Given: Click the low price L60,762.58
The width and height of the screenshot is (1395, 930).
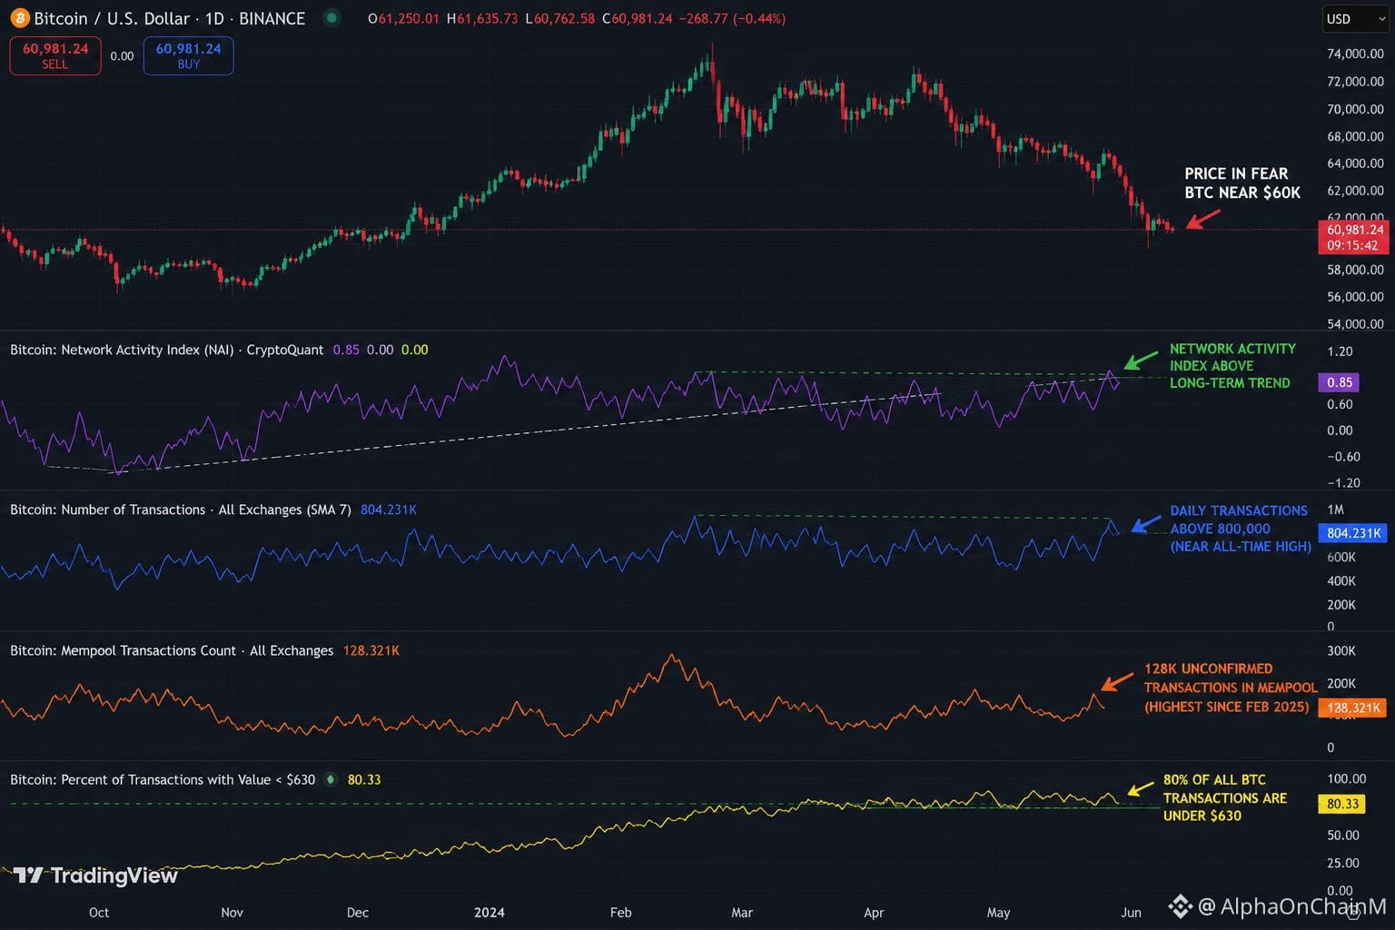Looking at the screenshot, I should click(x=560, y=18).
